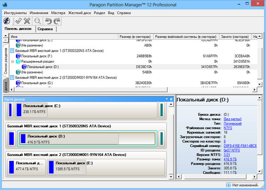Click the Disk 1 (ST3500320NS) icon in list

tap(12, 51)
